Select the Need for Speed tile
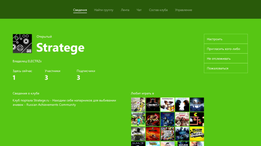This screenshot has width=261, height=146. tap(182, 134)
